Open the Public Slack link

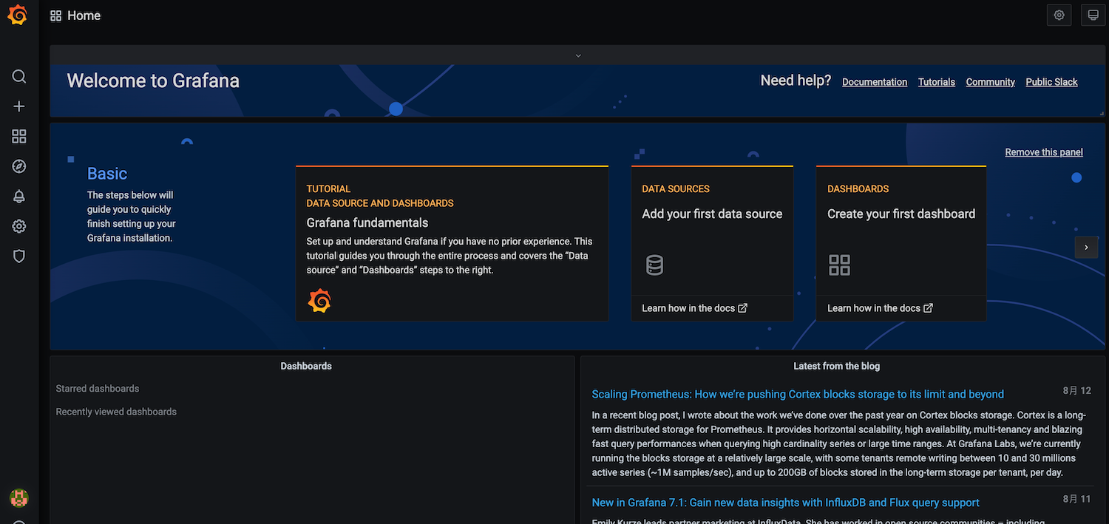point(1051,82)
